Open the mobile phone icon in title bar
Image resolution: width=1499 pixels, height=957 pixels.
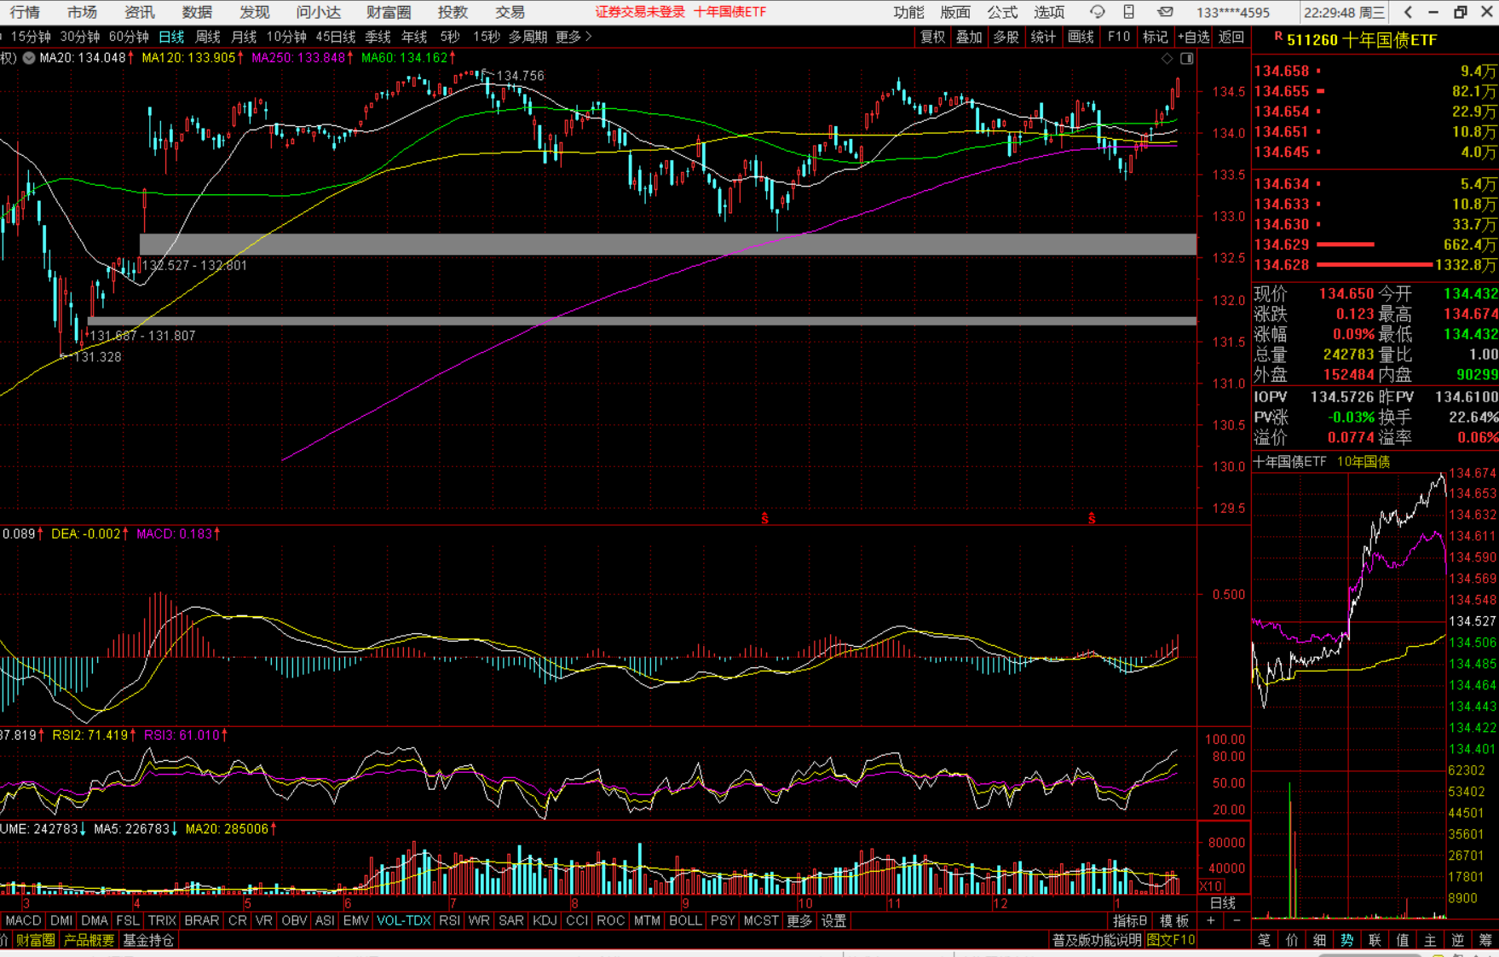1129,12
